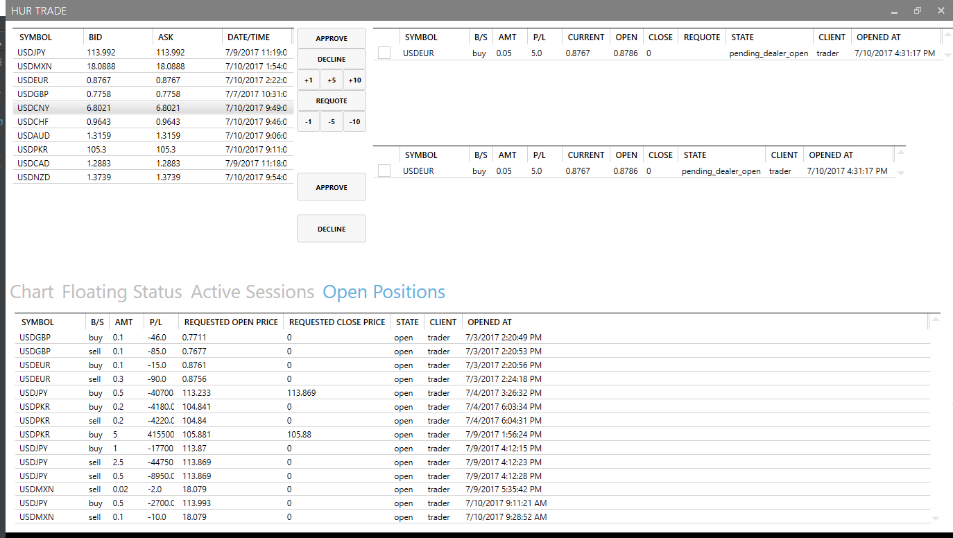Select USDPKR buy position opened at 104.841
The image size is (953, 538).
tap(472, 407)
